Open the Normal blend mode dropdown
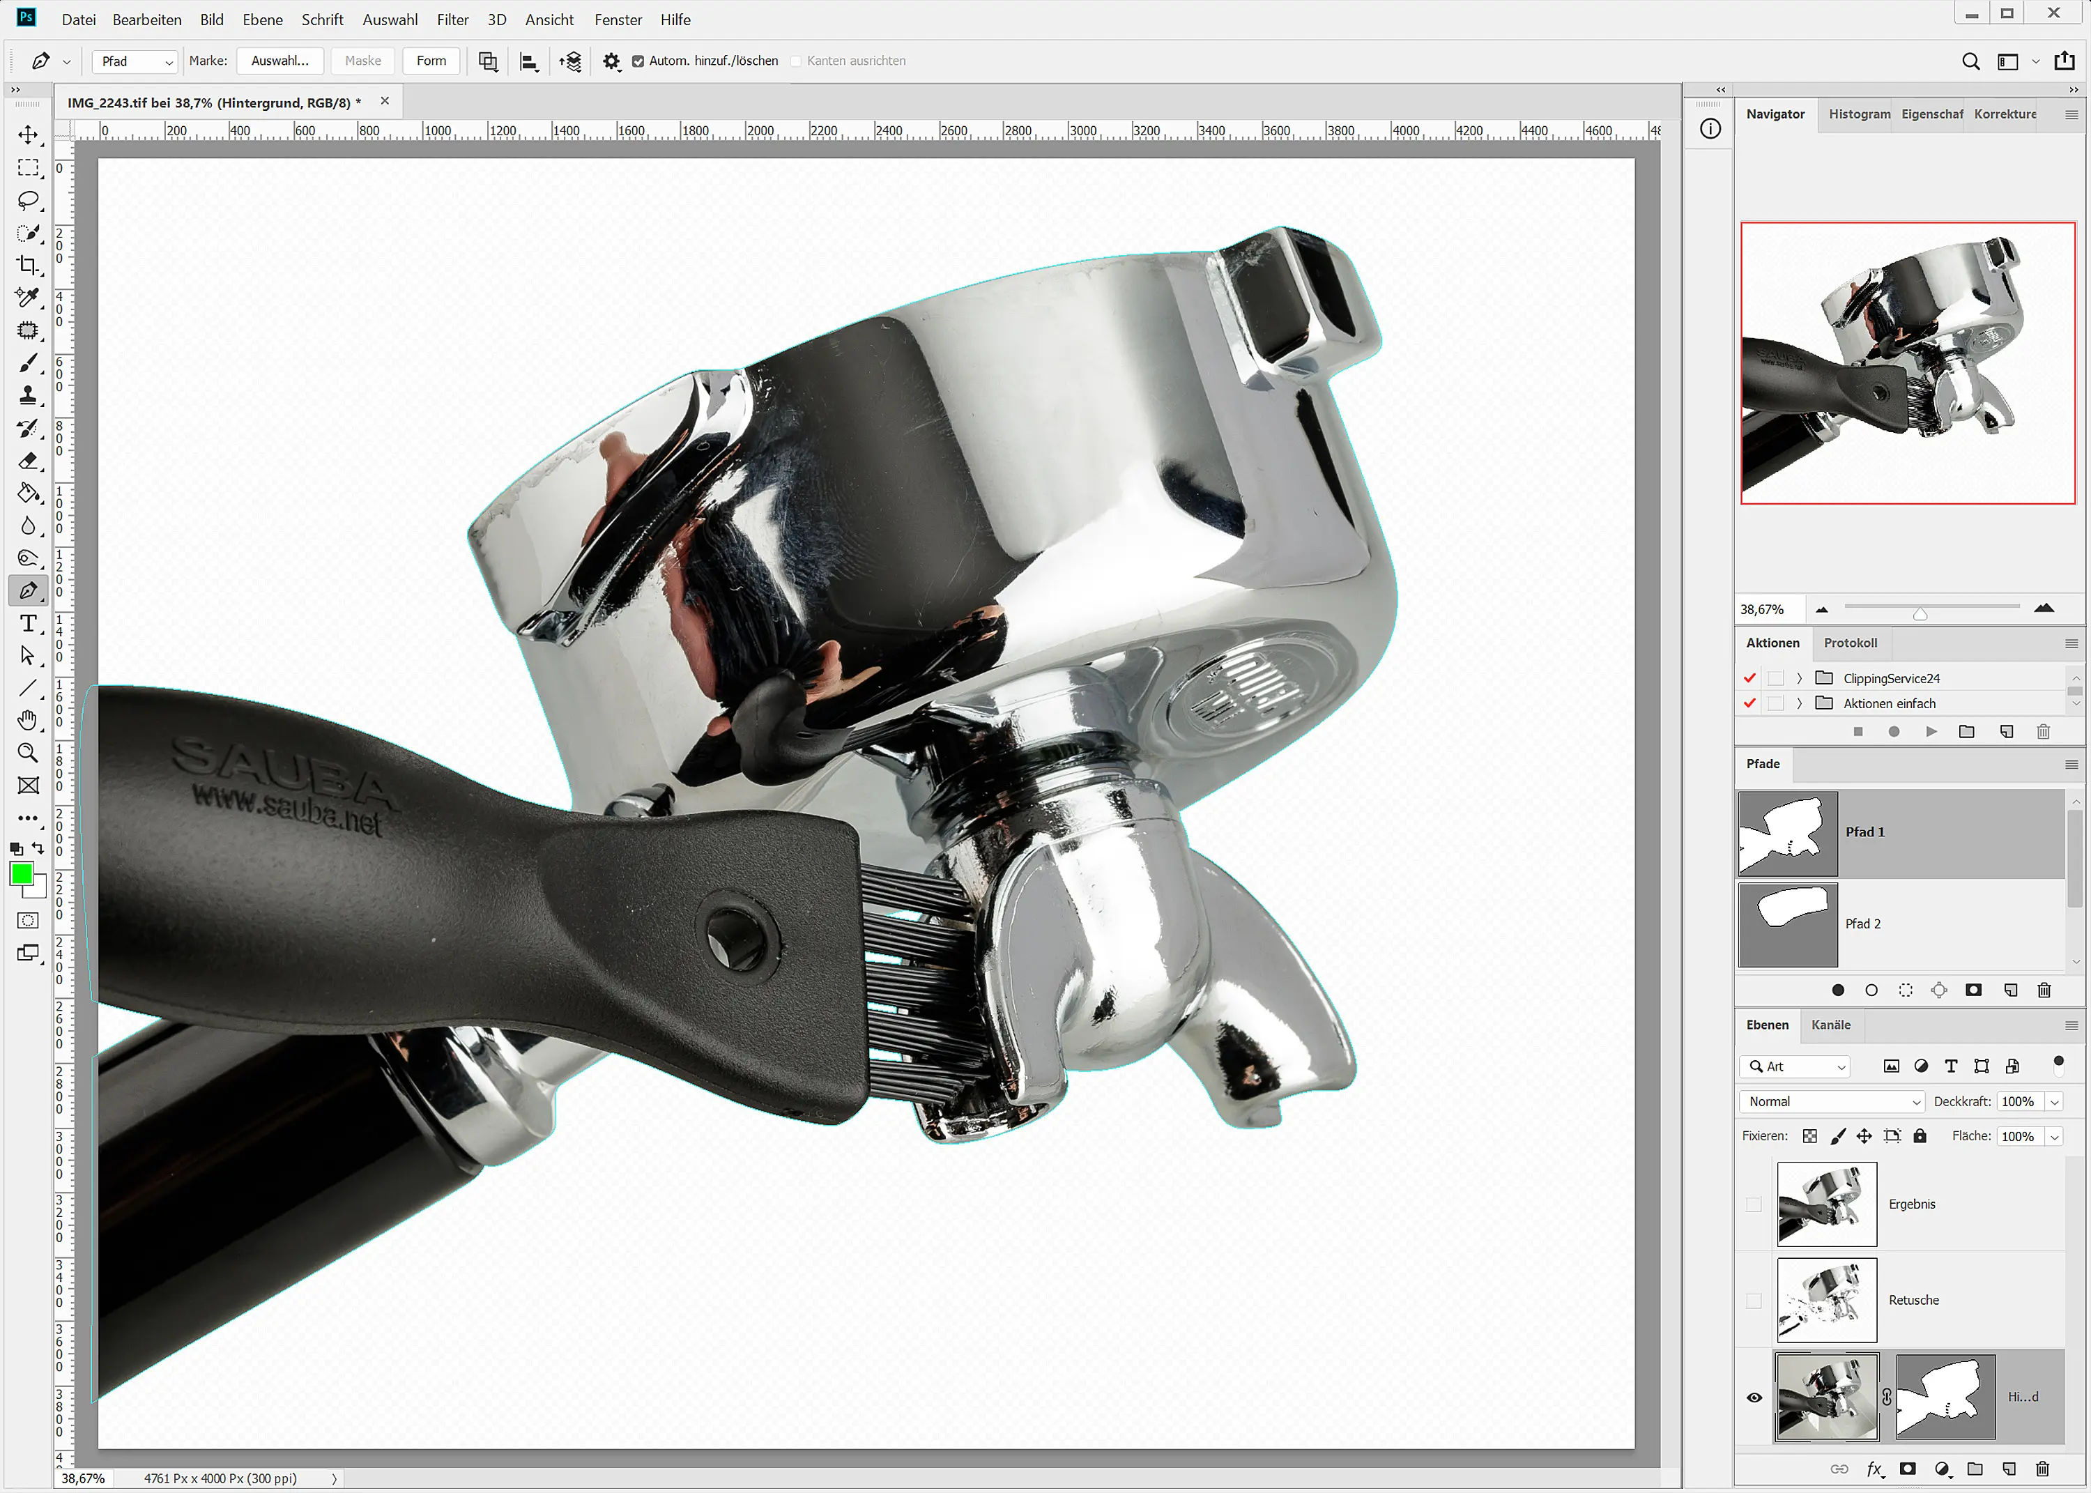 1832,1101
